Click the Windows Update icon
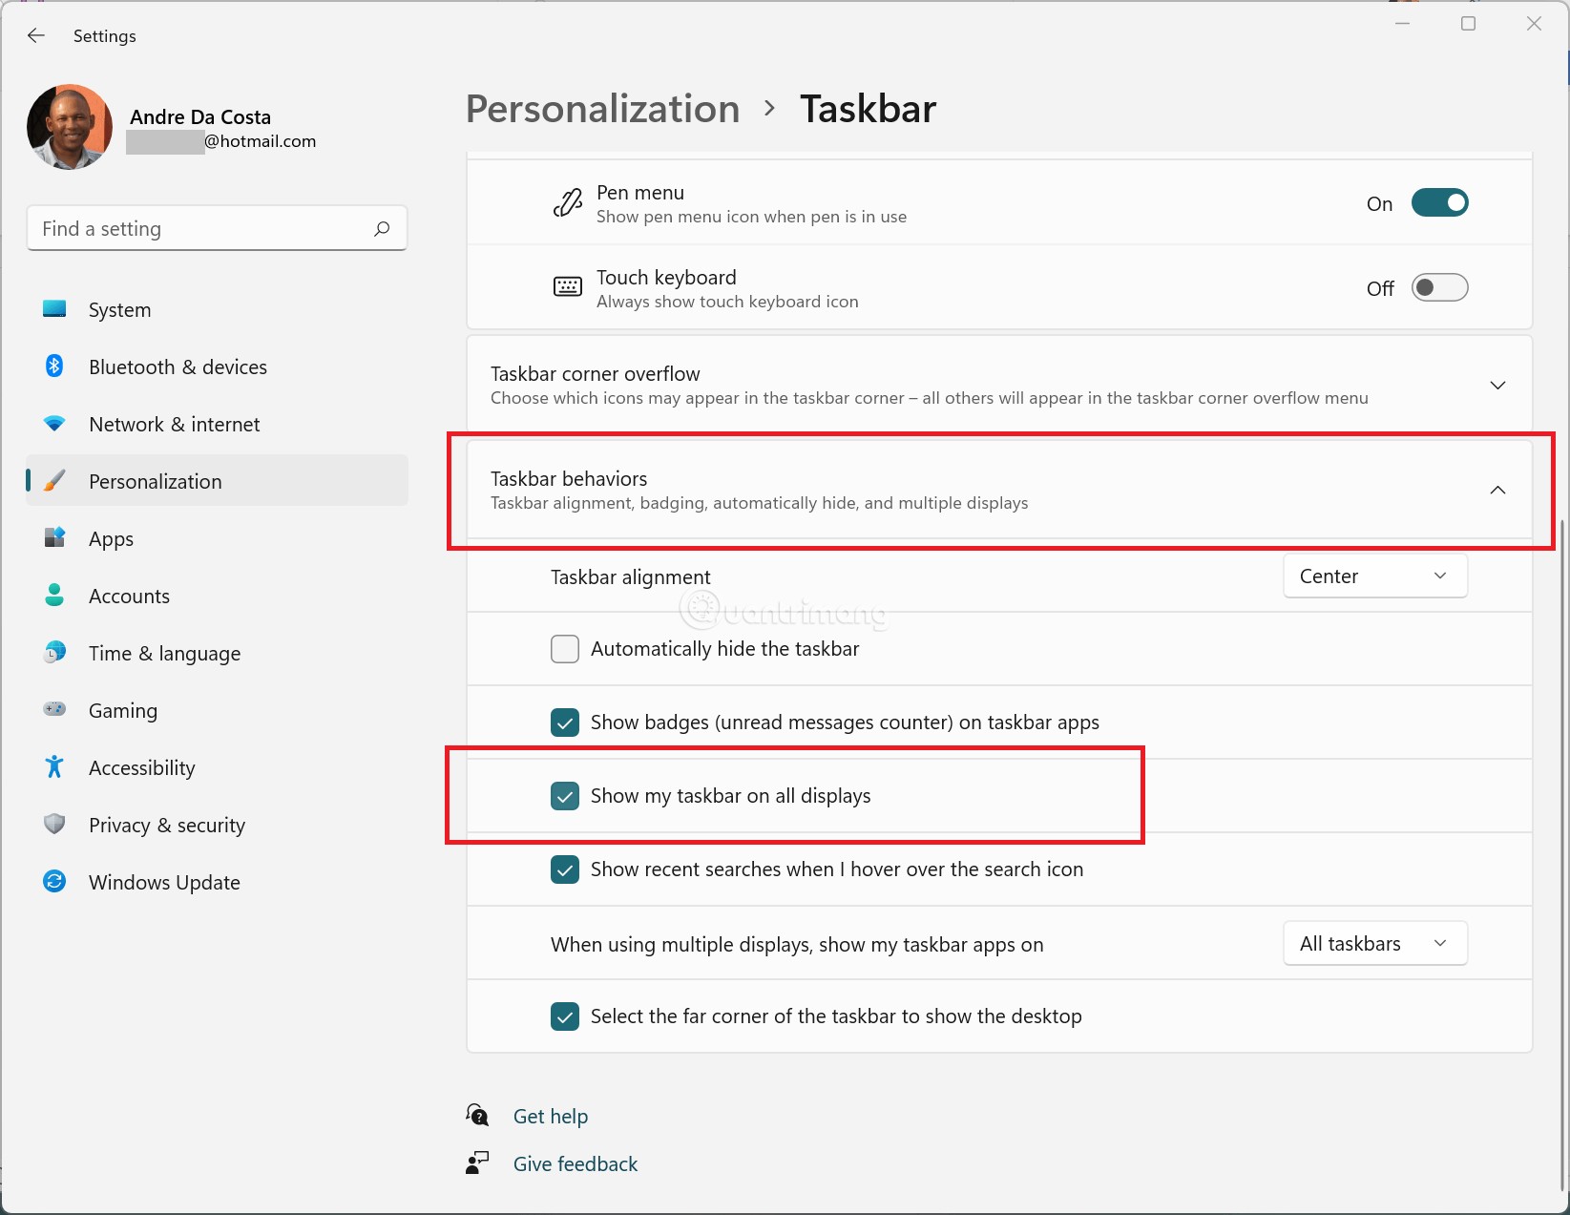1570x1215 pixels. pyautogui.click(x=54, y=882)
